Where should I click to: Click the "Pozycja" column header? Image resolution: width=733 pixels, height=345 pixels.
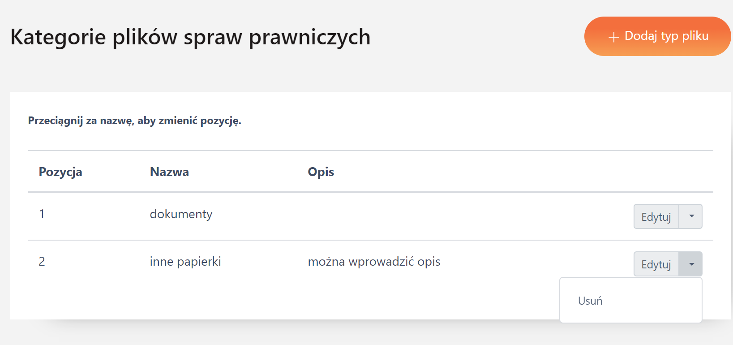click(60, 172)
